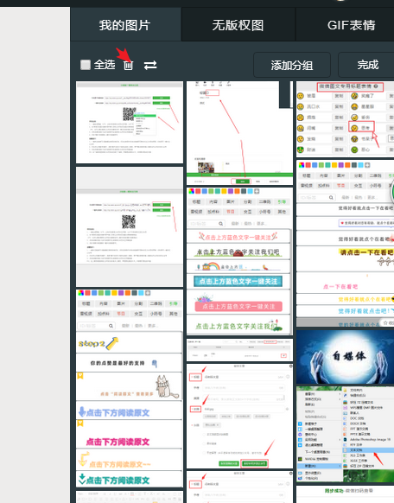Select the small narrow table screenshot thumbnail
394x503 pixels.
point(240,350)
